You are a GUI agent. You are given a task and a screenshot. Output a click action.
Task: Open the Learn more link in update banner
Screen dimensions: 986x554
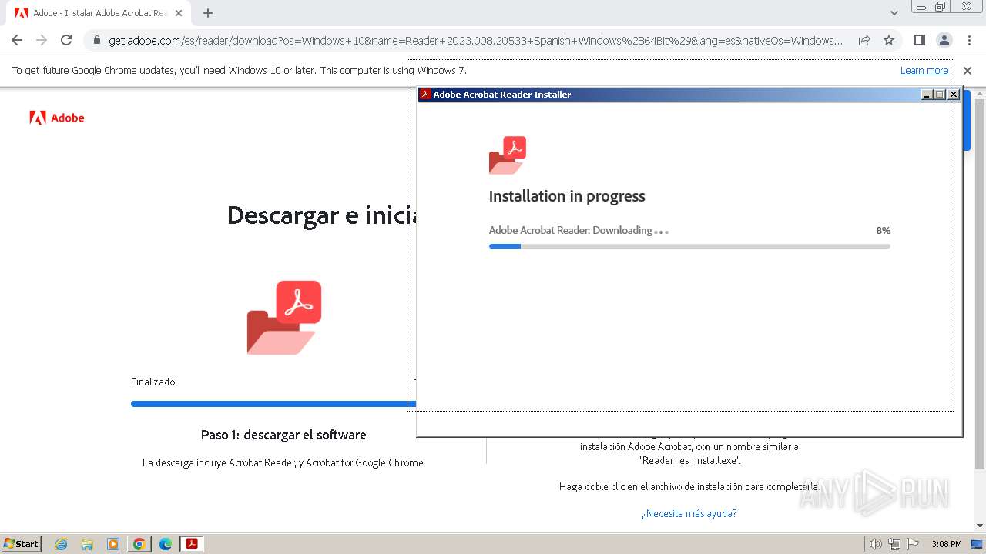(924, 70)
